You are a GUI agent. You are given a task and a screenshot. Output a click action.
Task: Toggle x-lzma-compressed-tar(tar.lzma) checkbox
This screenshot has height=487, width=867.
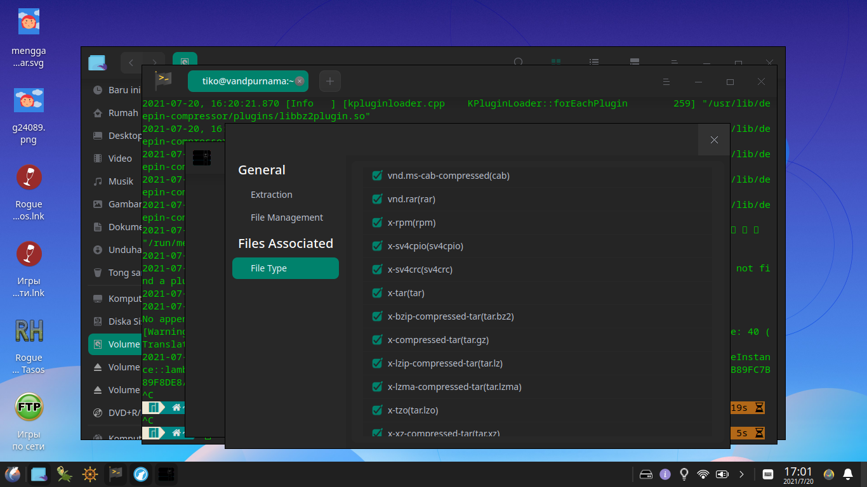click(377, 387)
